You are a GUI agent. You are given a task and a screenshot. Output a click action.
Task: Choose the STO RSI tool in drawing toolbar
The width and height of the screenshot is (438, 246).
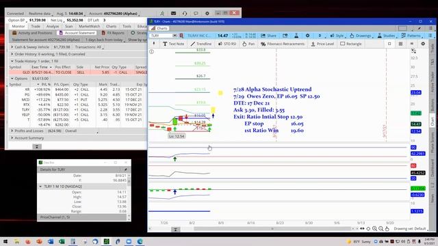point(227,44)
